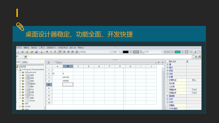This screenshot has width=219, height=123.
Task: Expand the 显示 property group
Action: pyautogui.click(x=168, y=68)
